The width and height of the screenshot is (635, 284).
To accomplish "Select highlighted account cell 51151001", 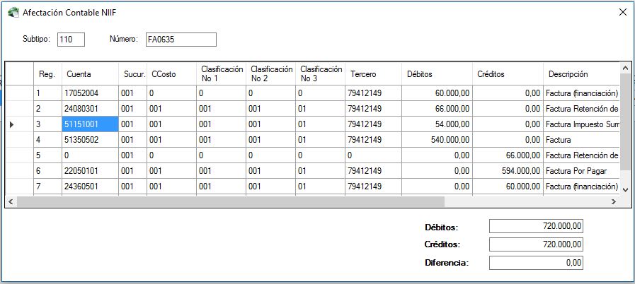I will click(91, 124).
